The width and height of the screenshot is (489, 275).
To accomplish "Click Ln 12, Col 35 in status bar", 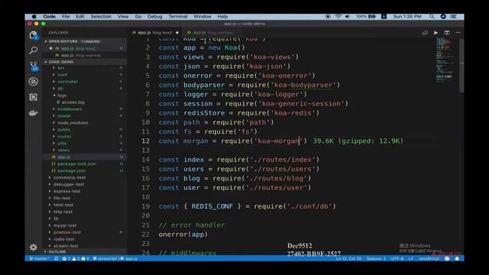I will [x=348, y=258].
